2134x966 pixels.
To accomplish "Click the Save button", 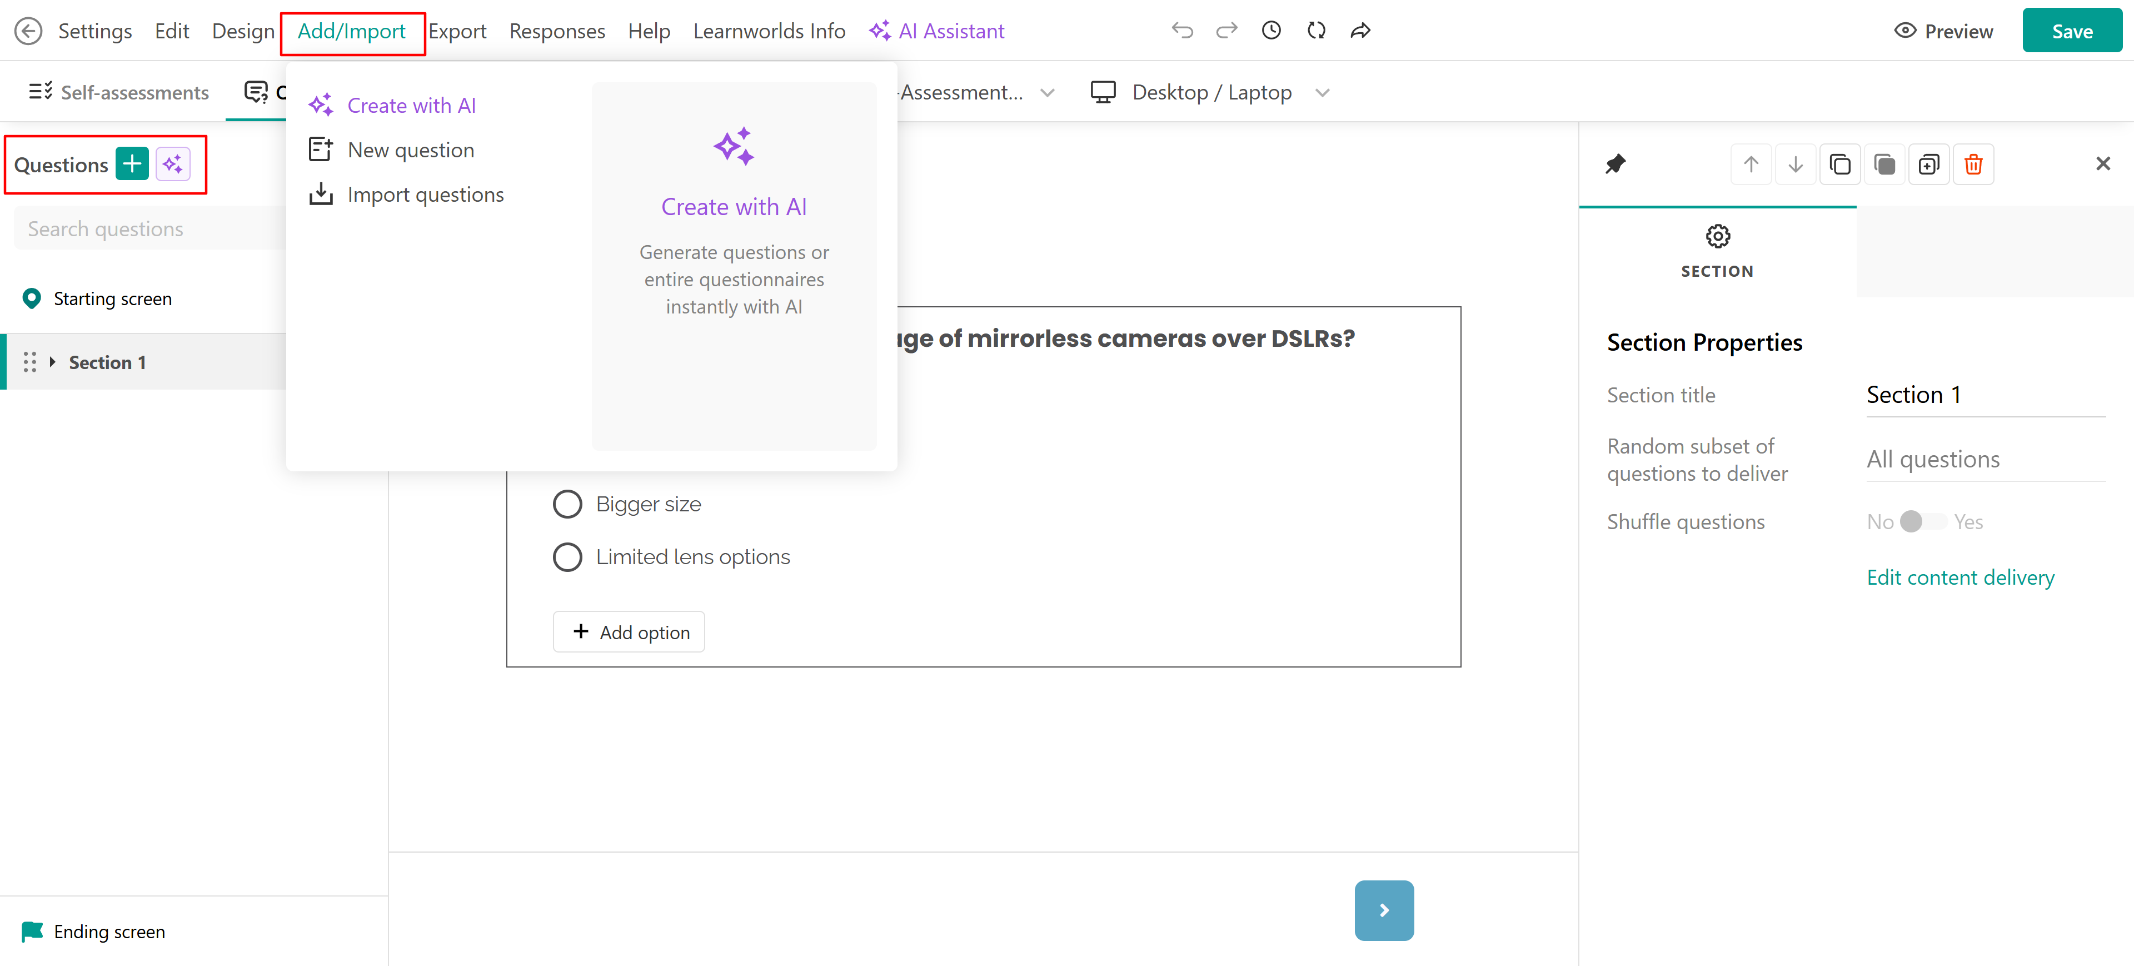I will click(2071, 31).
